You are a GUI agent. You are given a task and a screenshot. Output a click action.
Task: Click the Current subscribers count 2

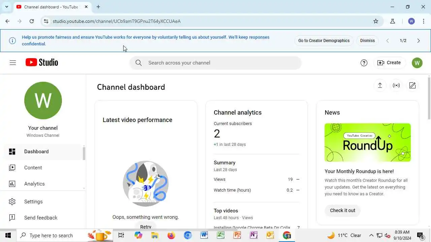(x=217, y=134)
